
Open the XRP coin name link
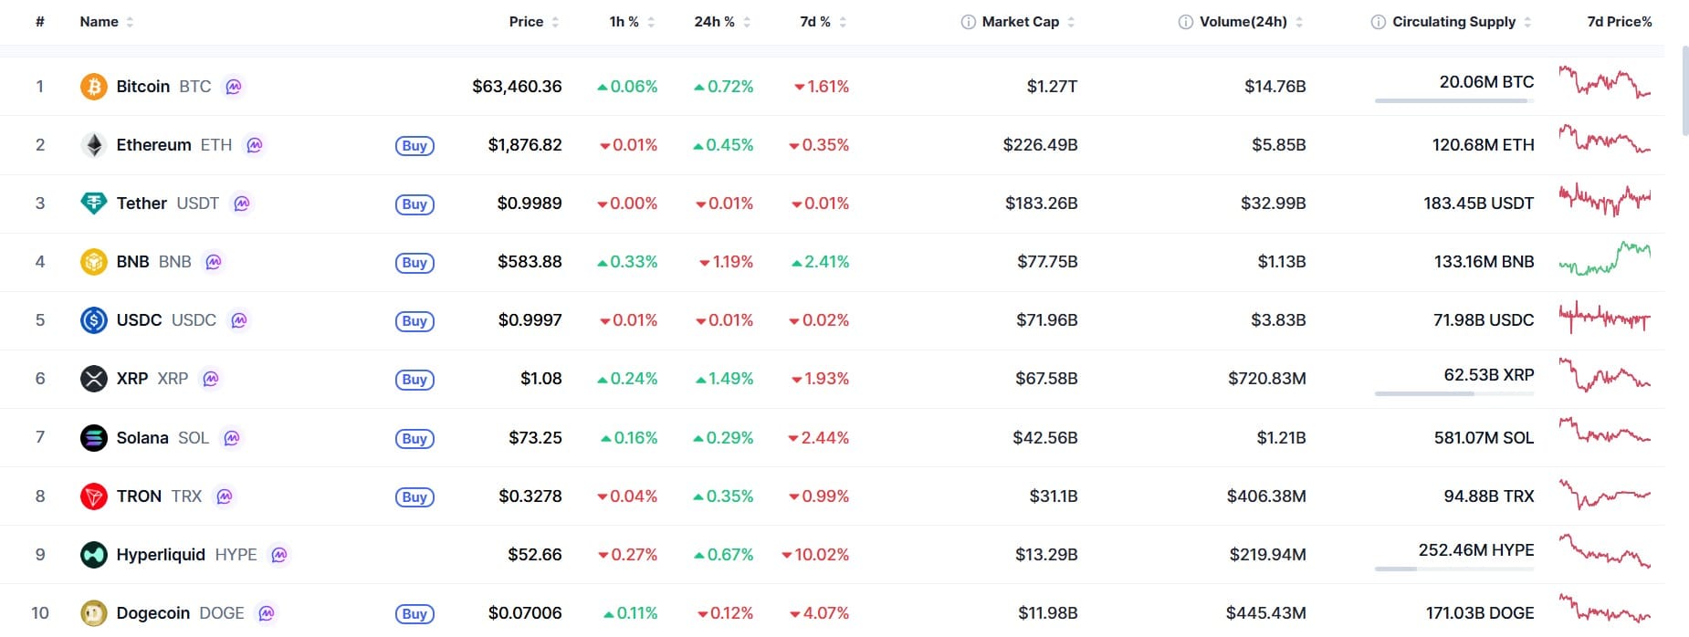tap(132, 379)
